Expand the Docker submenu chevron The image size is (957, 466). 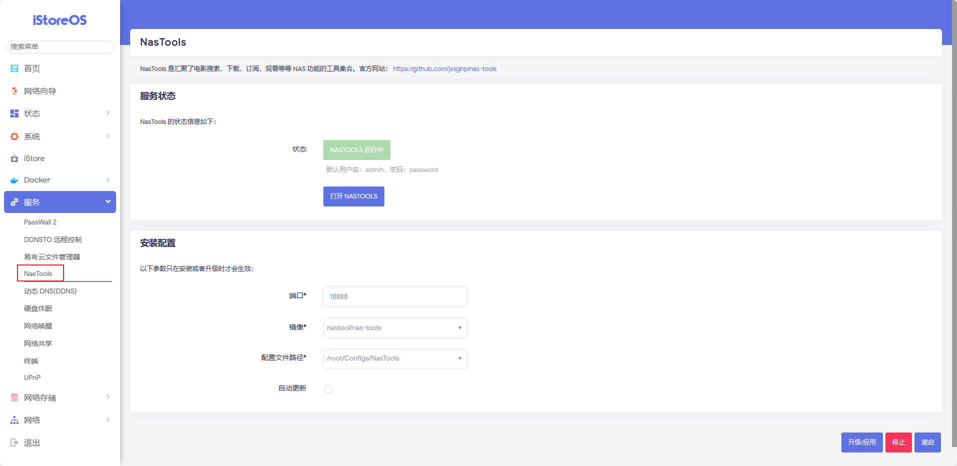tap(108, 180)
